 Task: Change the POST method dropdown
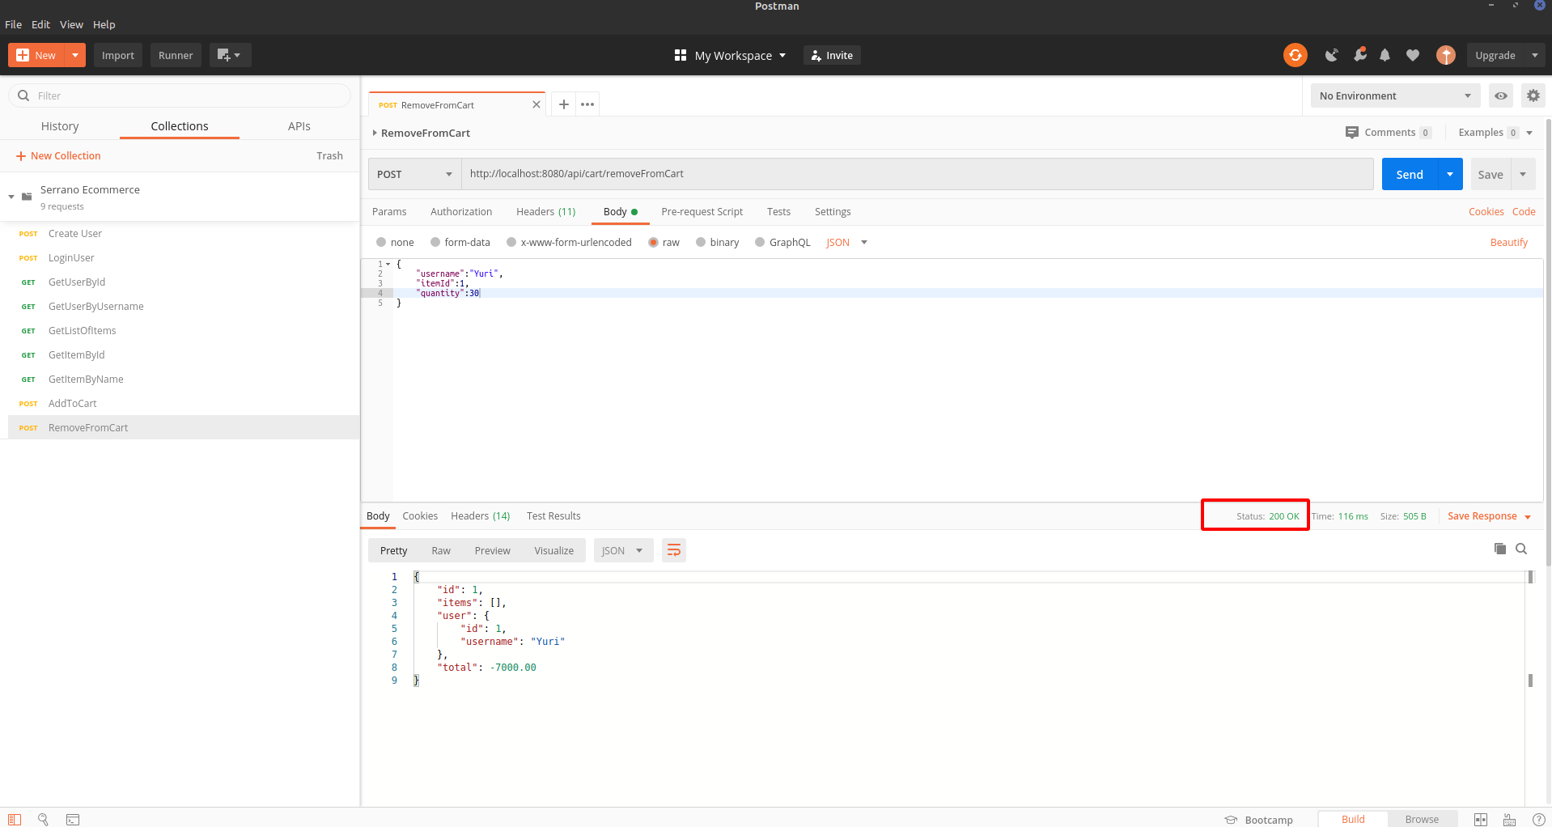pos(414,174)
